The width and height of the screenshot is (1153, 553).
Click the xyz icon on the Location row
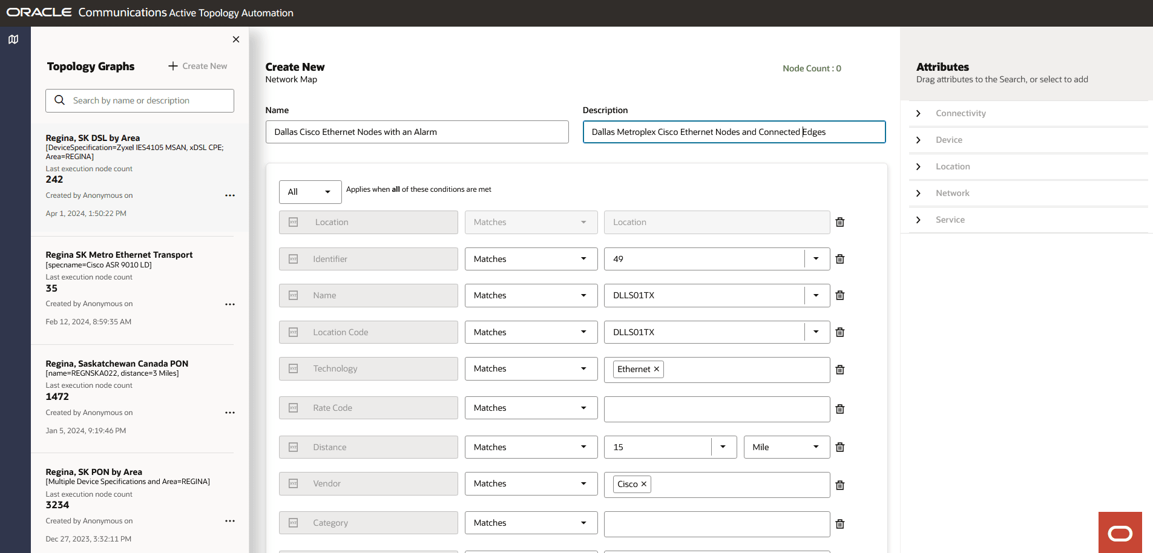click(292, 222)
